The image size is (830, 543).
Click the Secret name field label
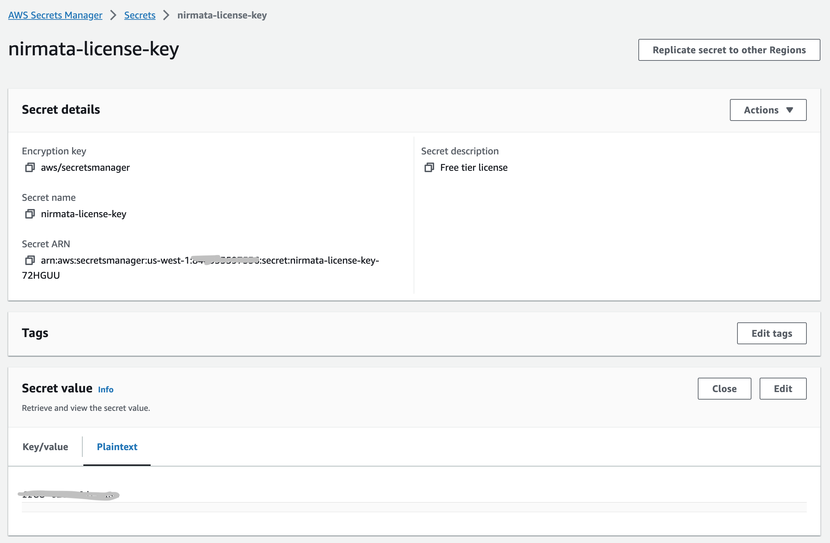(x=49, y=197)
